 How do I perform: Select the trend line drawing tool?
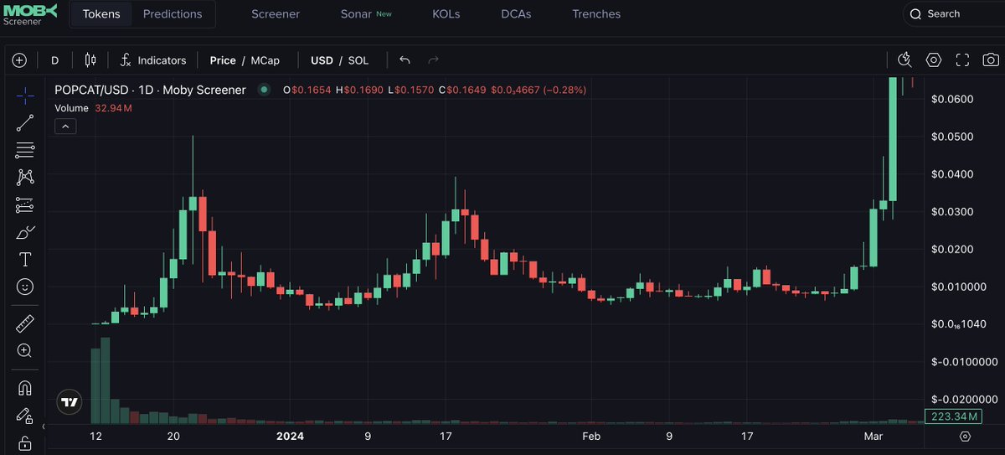coord(25,122)
